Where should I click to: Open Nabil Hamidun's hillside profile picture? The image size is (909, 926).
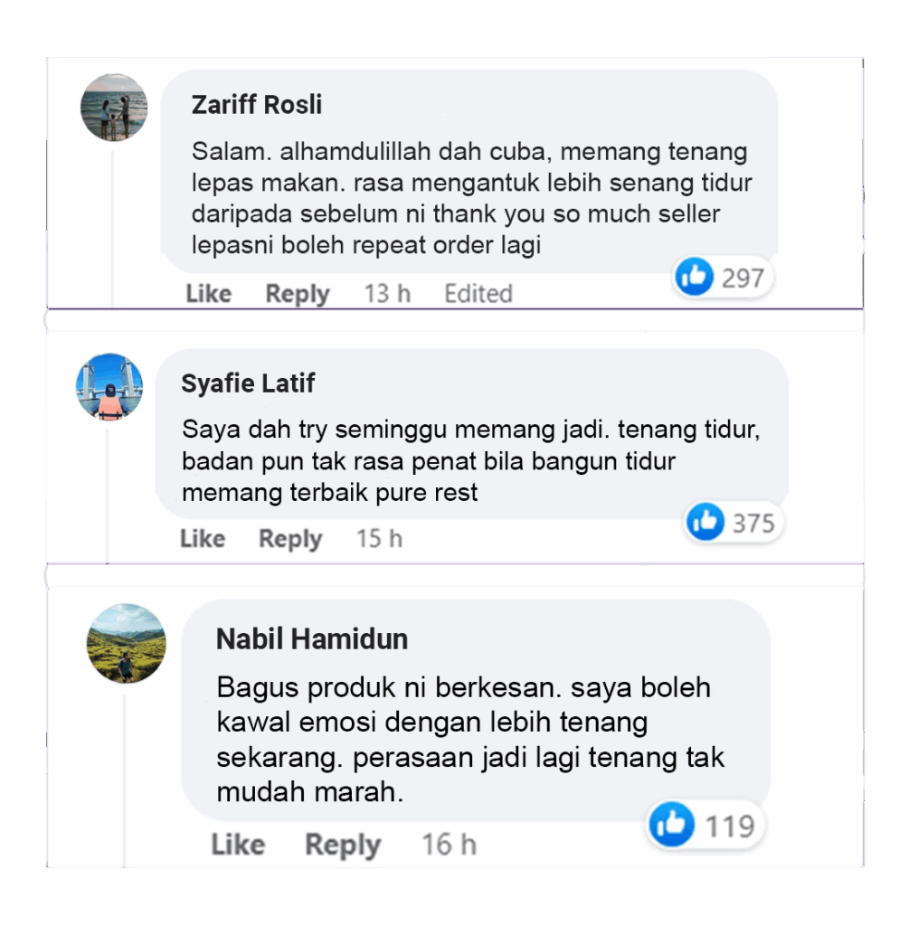[x=127, y=644]
